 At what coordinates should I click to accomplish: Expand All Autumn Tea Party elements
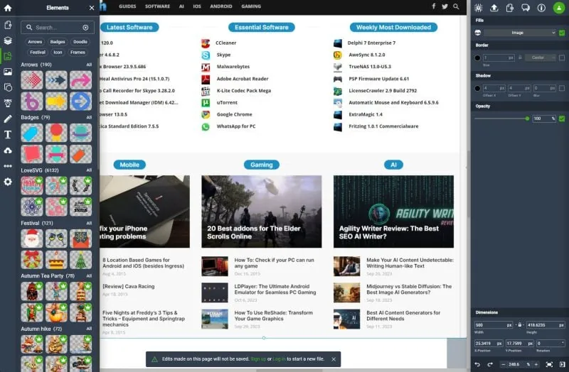[x=89, y=276]
